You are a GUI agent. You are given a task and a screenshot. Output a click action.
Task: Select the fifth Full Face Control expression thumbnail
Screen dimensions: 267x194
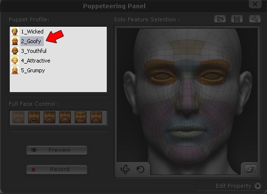(x=81, y=117)
